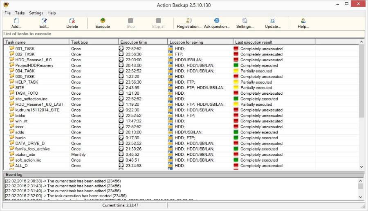368x211 pixels.
Task: Click the clock icon in HELP_TASK row
Action: [x=121, y=82]
